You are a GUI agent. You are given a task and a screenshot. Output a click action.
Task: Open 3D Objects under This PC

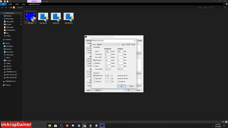pyautogui.click(x=10, y=46)
